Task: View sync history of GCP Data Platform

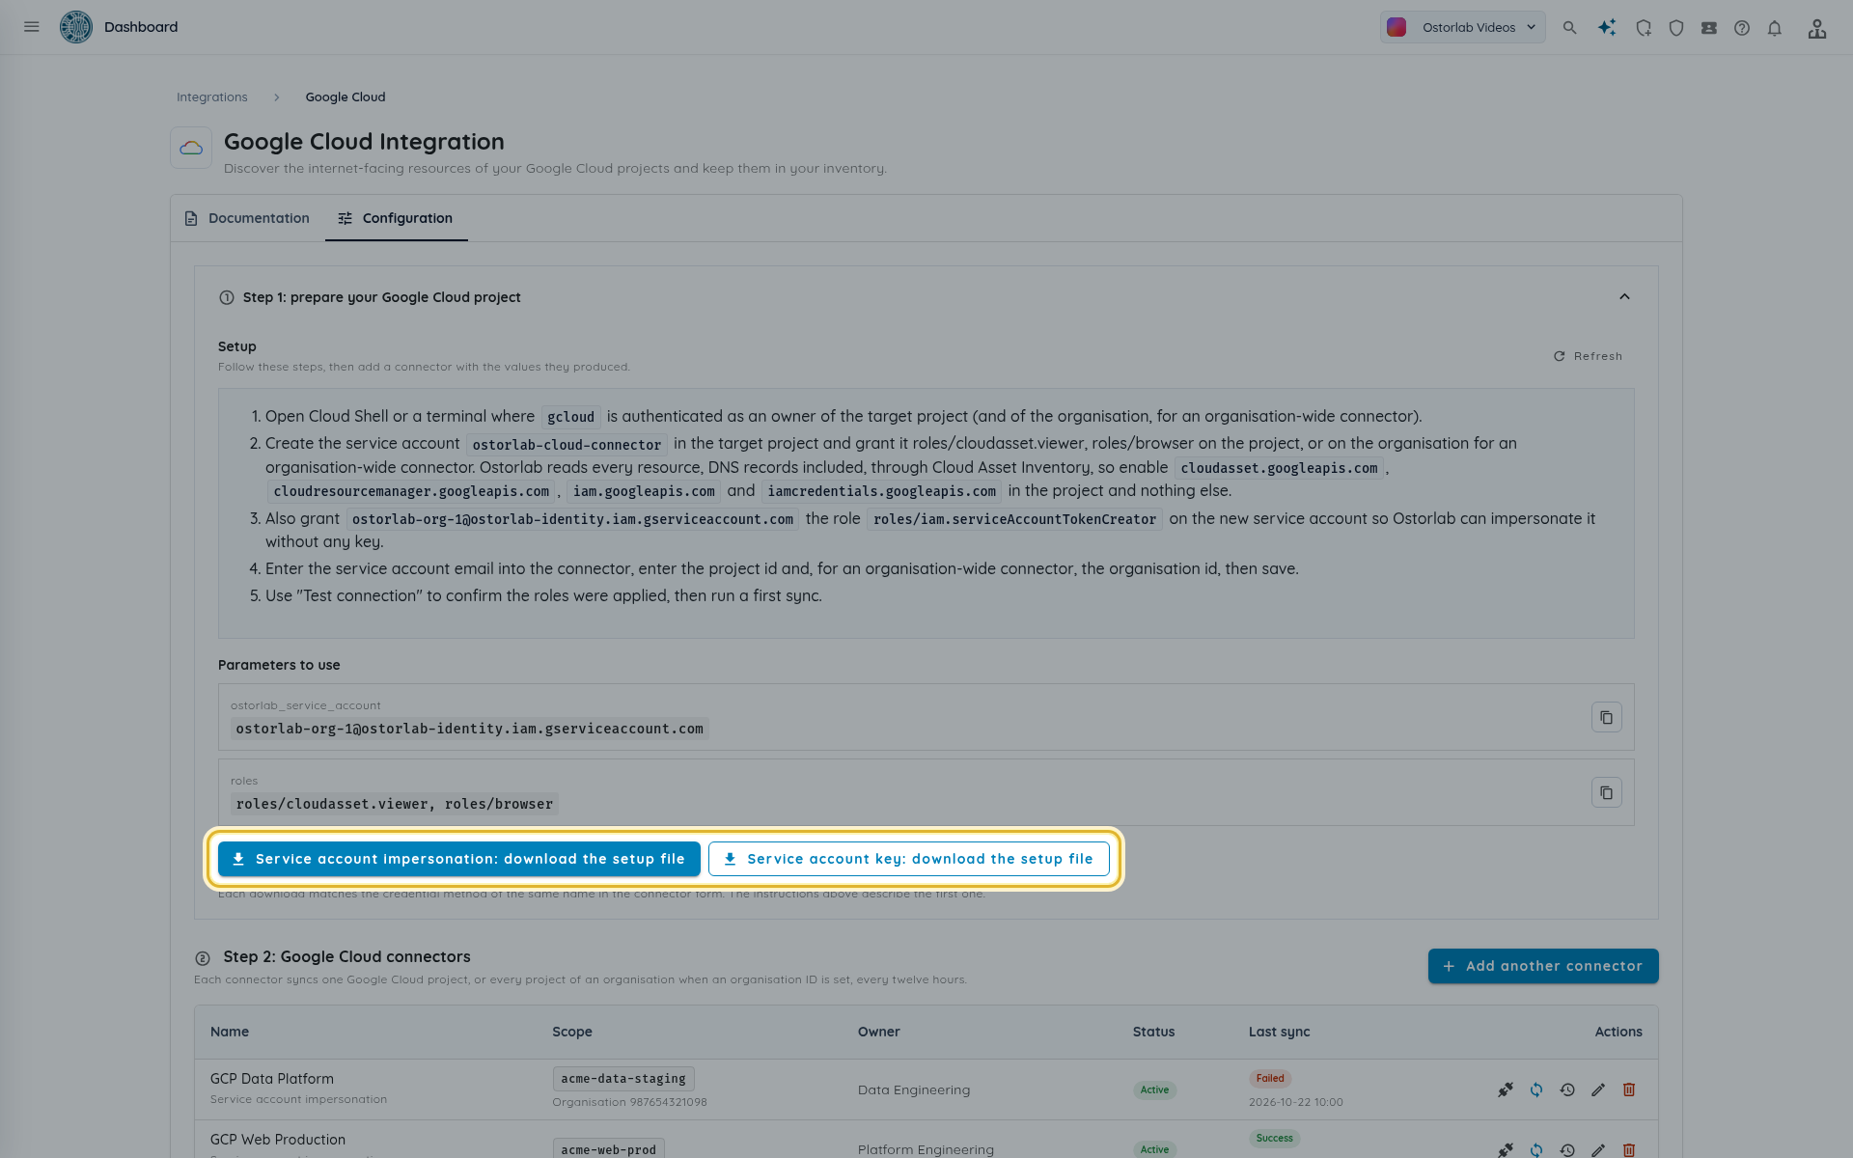Action: point(1567,1089)
